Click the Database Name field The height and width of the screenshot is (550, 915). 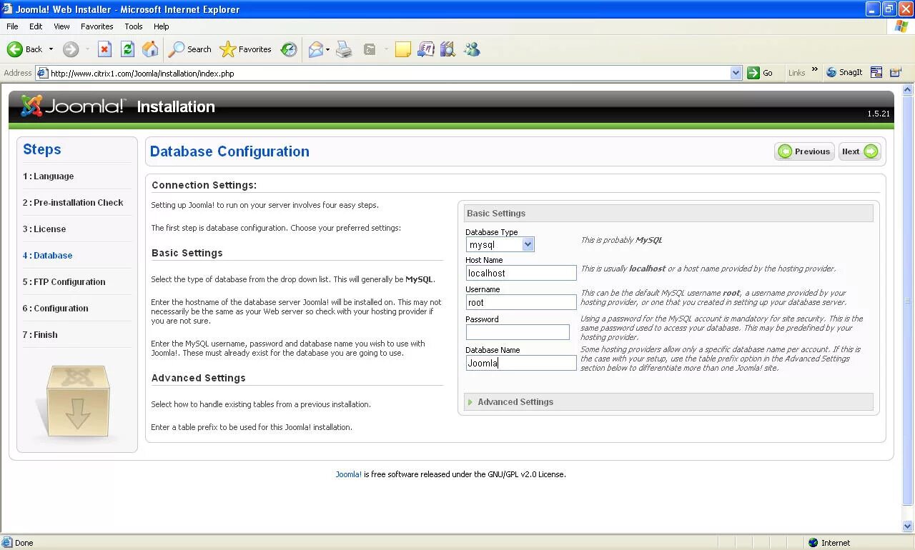click(x=521, y=363)
